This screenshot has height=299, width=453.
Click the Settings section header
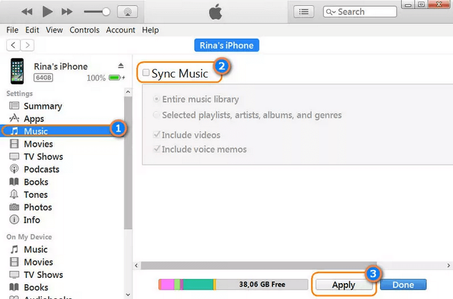pyautogui.click(x=19, y=94)
